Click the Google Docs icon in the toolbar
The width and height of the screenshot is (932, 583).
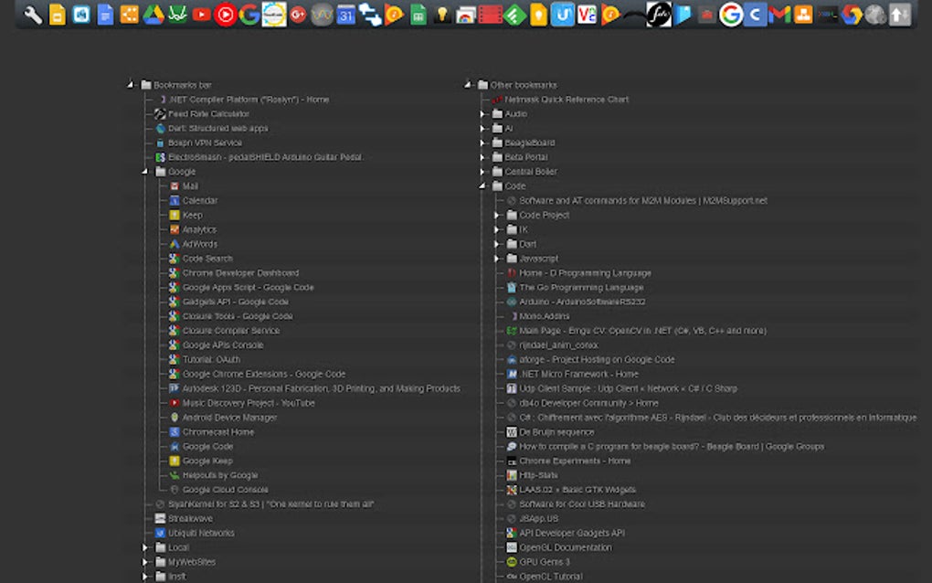pyautogui.click(x=105, y=15)
